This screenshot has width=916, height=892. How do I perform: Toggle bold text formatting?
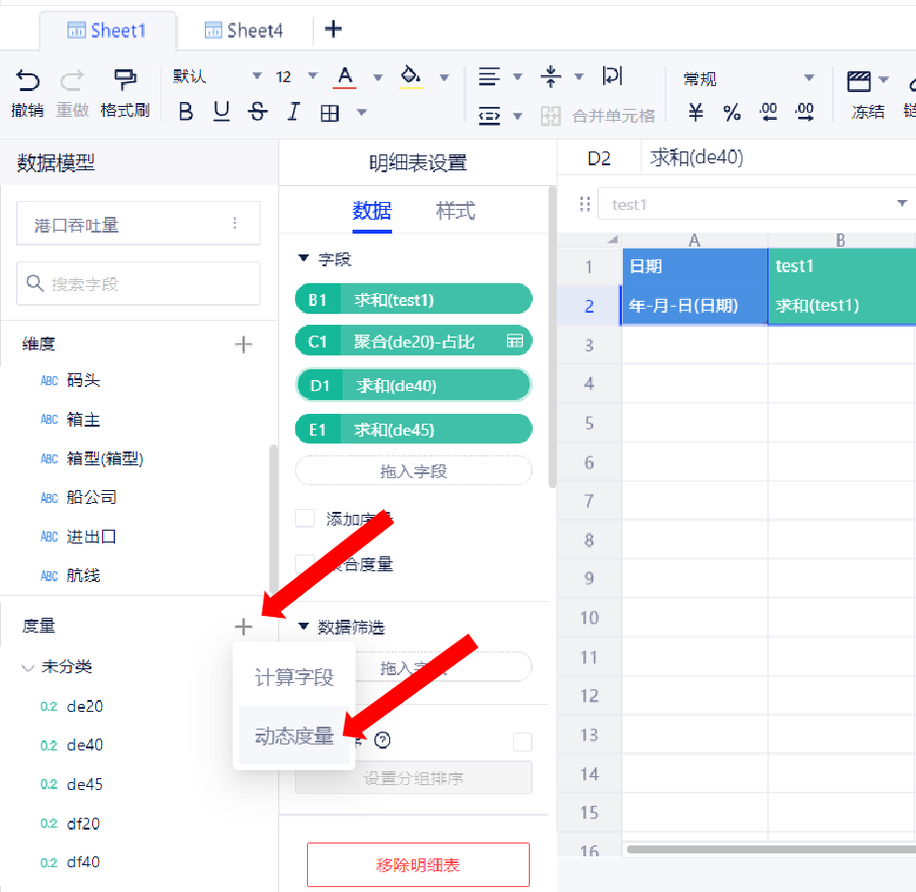(185, 112)
